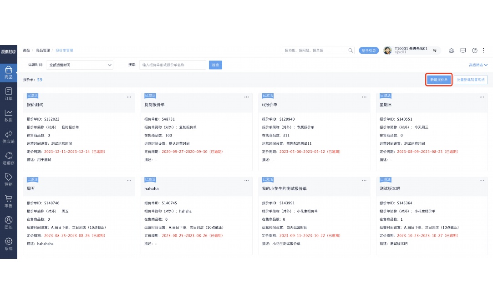Screen dimensions: 493x304
Task: Open the 零售 module from sidebar
Action: [x=8, y=201]
